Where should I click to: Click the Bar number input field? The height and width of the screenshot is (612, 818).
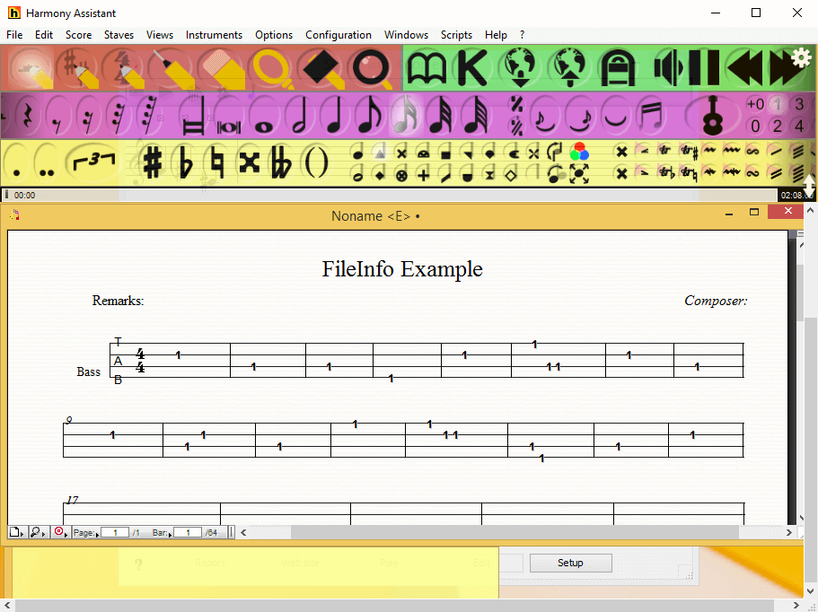tap(188, 532)
